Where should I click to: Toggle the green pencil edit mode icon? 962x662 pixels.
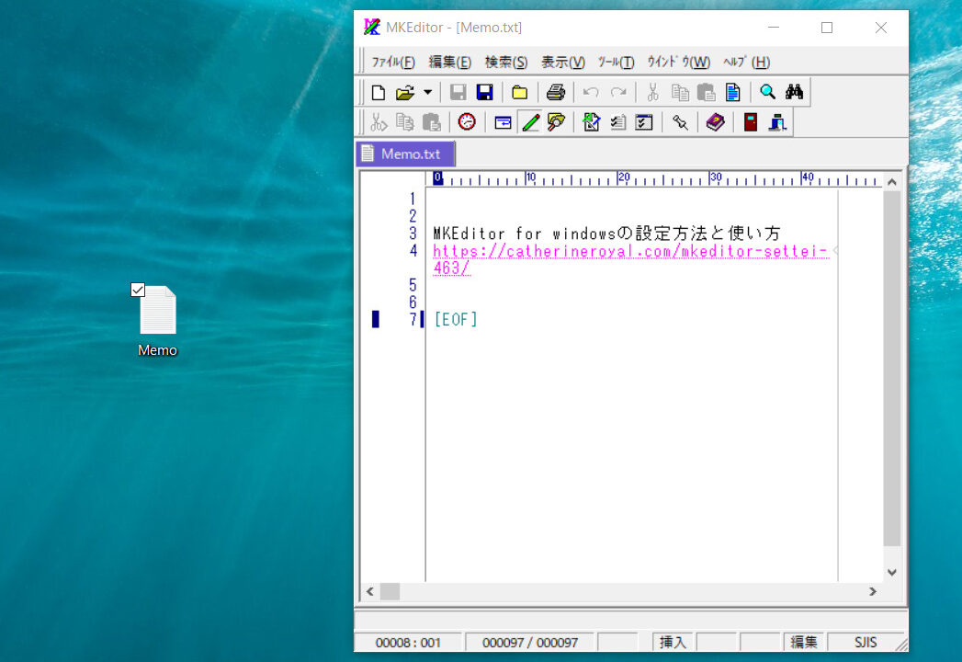coord(530,122)
